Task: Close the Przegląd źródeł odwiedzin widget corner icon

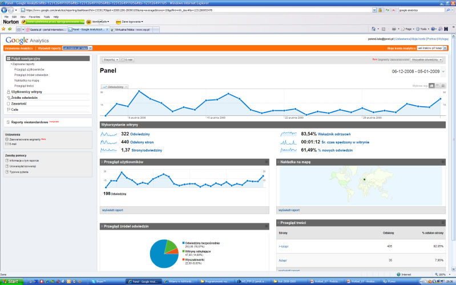Action: [x=266, y=226]
